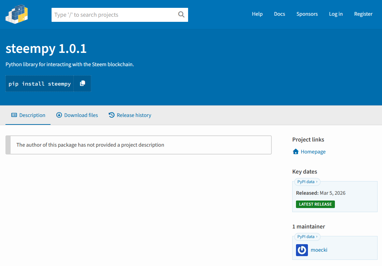Go to the Sponsors page
382x266 pixels.
coord(307,14)
